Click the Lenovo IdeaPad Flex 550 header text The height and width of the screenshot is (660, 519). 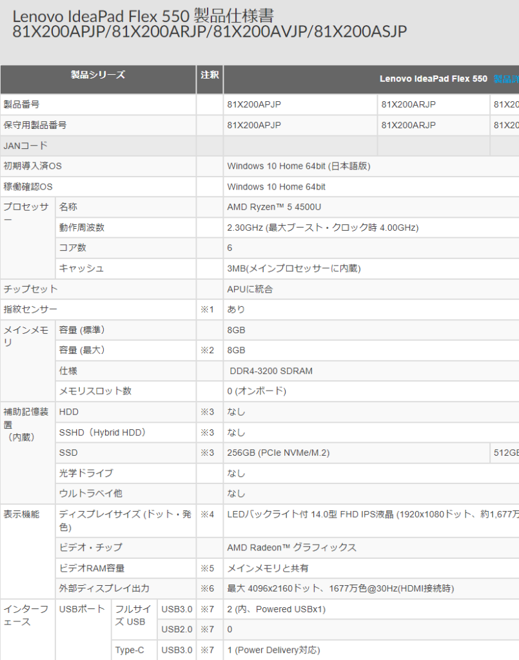click(x=433, y=79)
